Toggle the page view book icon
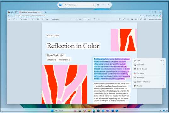 point(38,19)
